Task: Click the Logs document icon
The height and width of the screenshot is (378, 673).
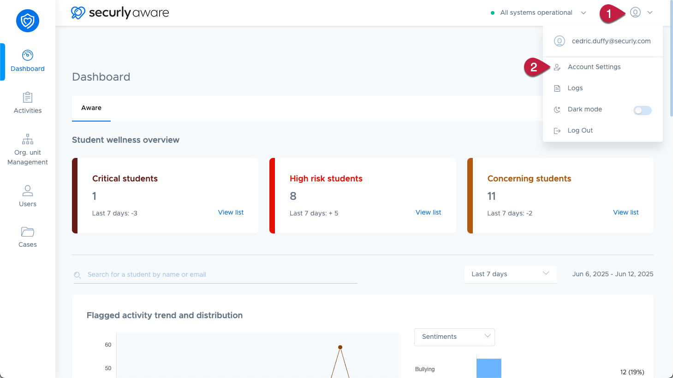Action: coord(557,88)
